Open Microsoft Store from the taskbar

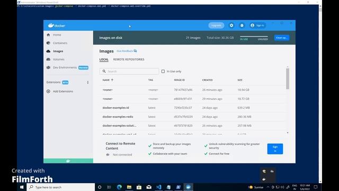tap(139, 187)
